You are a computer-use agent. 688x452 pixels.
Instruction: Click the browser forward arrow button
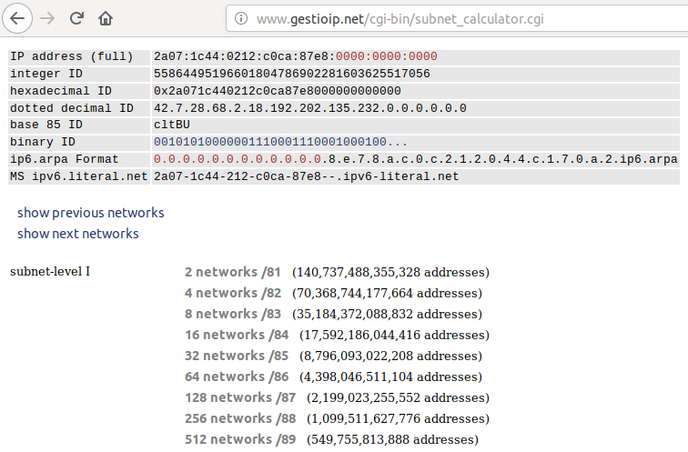tap(48, 17)
